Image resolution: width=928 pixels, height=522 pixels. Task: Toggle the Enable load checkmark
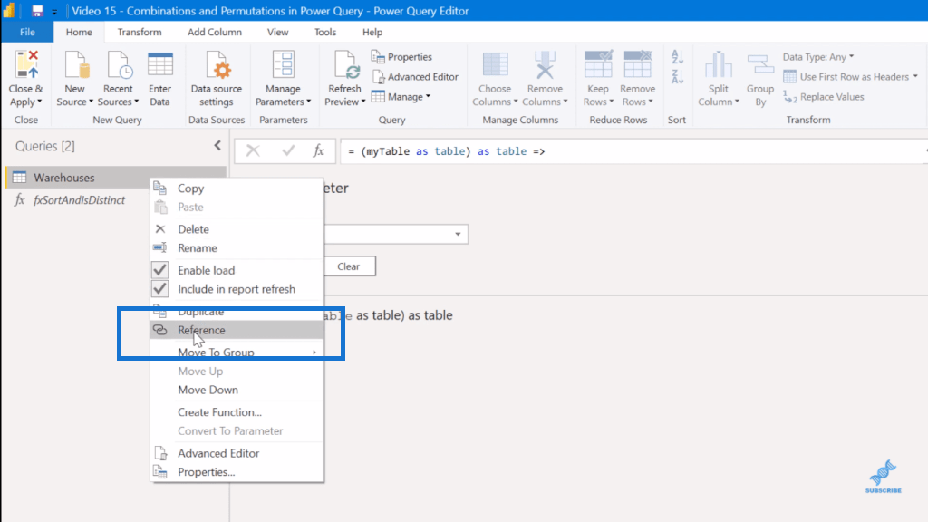click(x=159, y=270)
